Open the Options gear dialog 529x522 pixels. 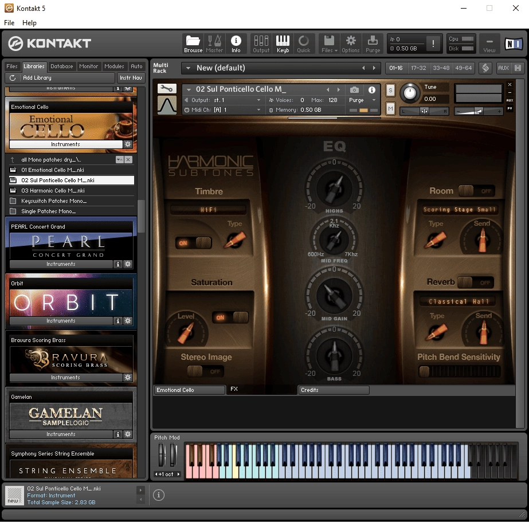(x=351, y=44)
